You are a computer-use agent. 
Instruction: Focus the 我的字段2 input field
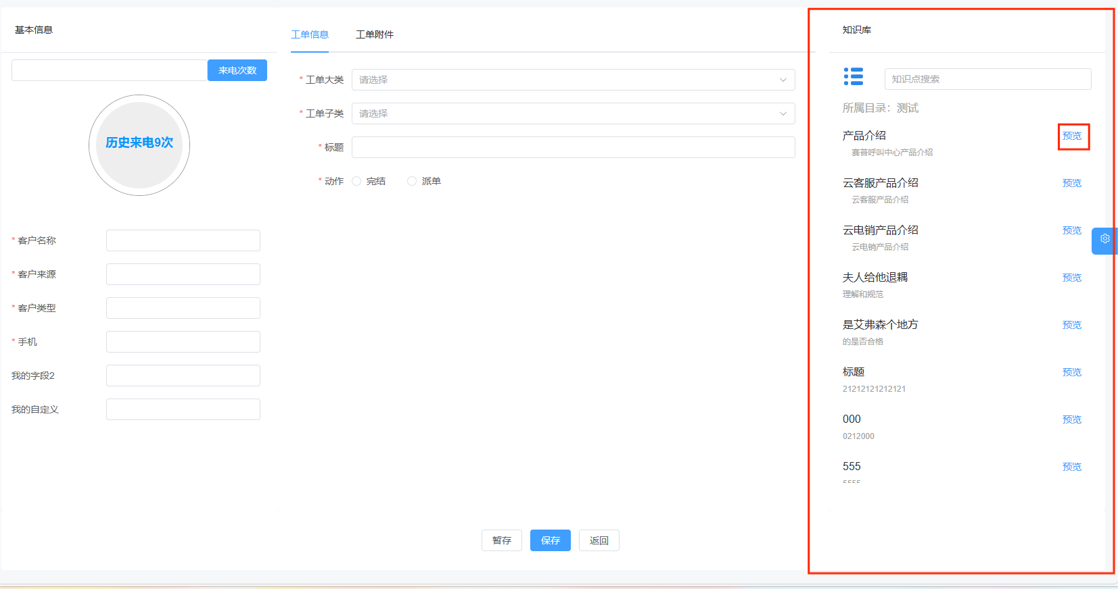pyautogui.click(x=183, y=376)
